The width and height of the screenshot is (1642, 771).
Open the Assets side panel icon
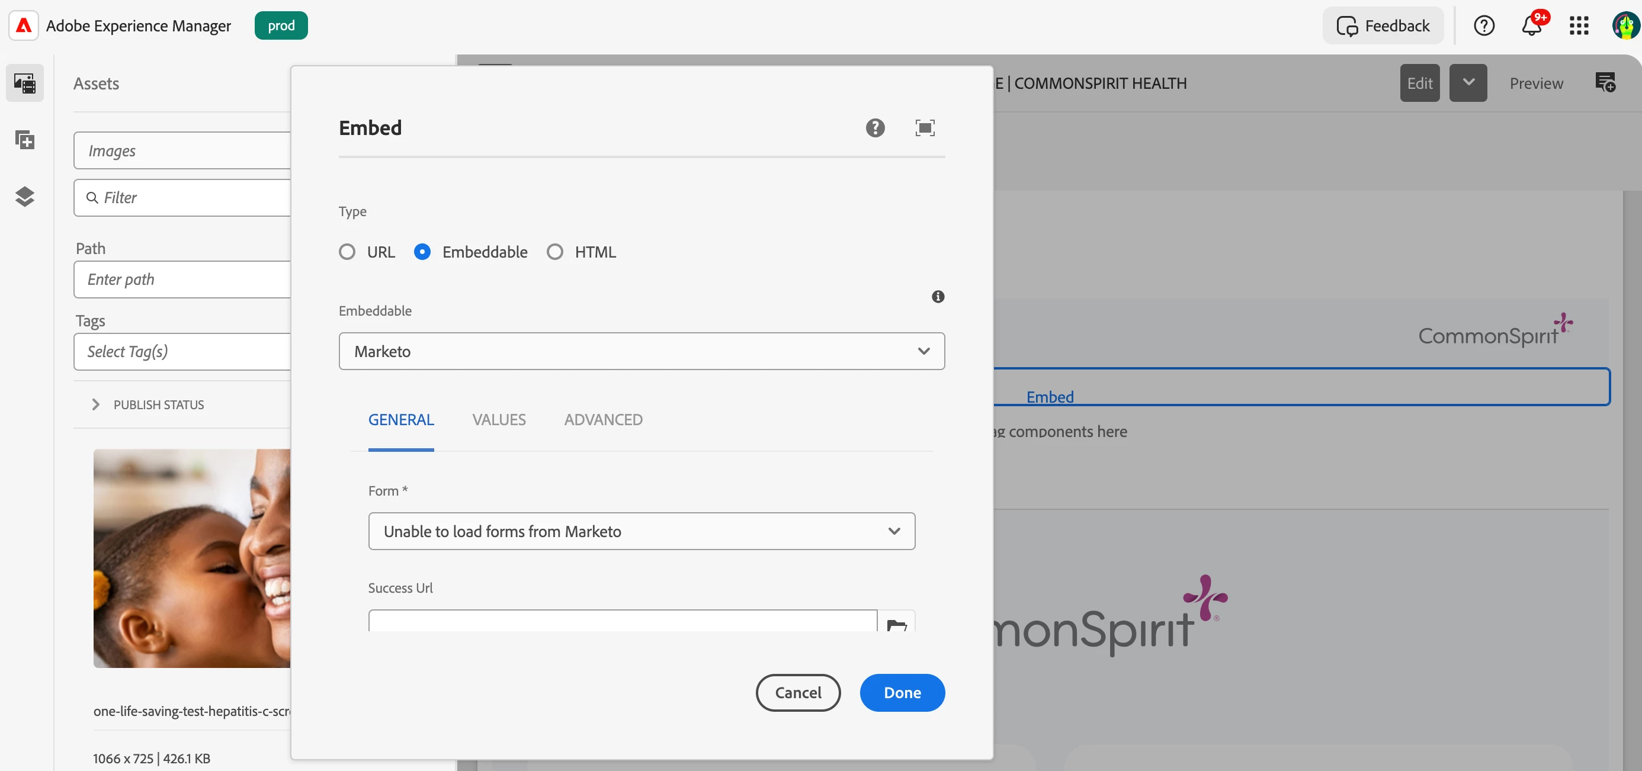click(25, 83)
